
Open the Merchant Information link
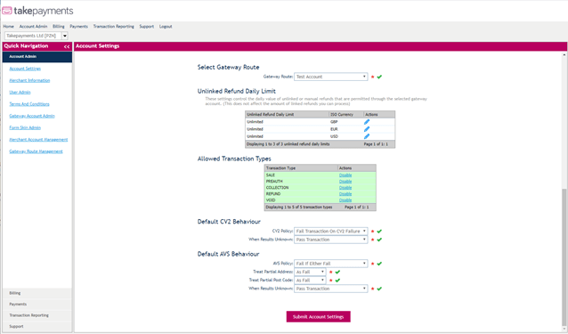click(x=29, y=80)
